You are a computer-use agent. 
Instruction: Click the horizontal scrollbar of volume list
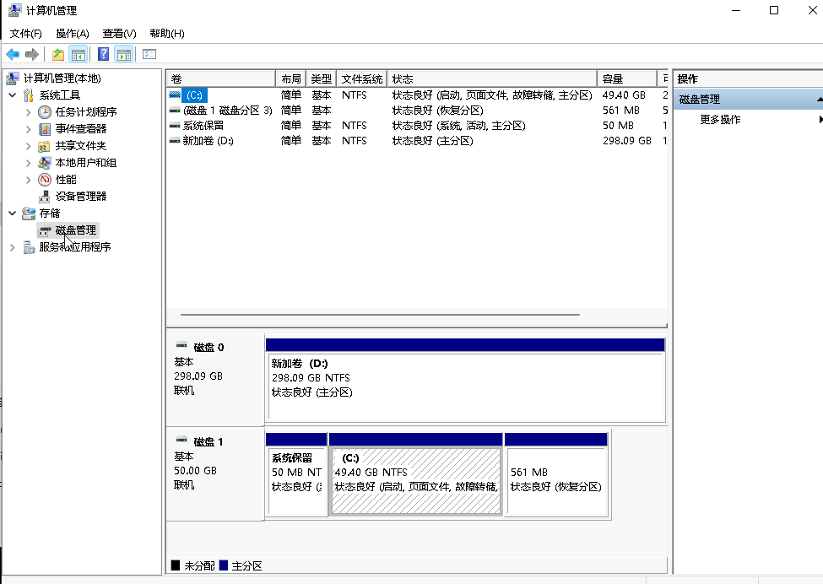(x=380, y=315)
